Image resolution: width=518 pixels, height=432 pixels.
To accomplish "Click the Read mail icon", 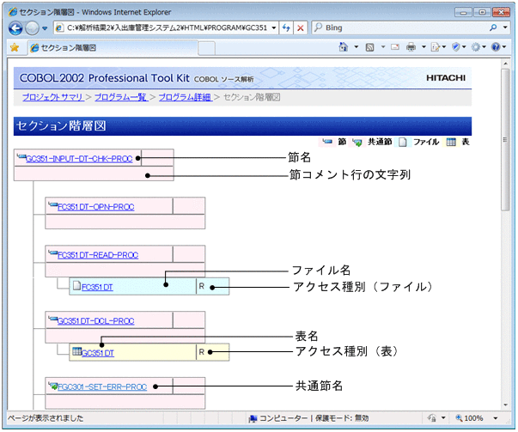I will pyautogui.click(x=395, y=47).
